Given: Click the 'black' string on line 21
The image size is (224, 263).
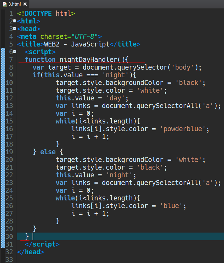Looking at the screenshot, I should click(x=150, y=168).
